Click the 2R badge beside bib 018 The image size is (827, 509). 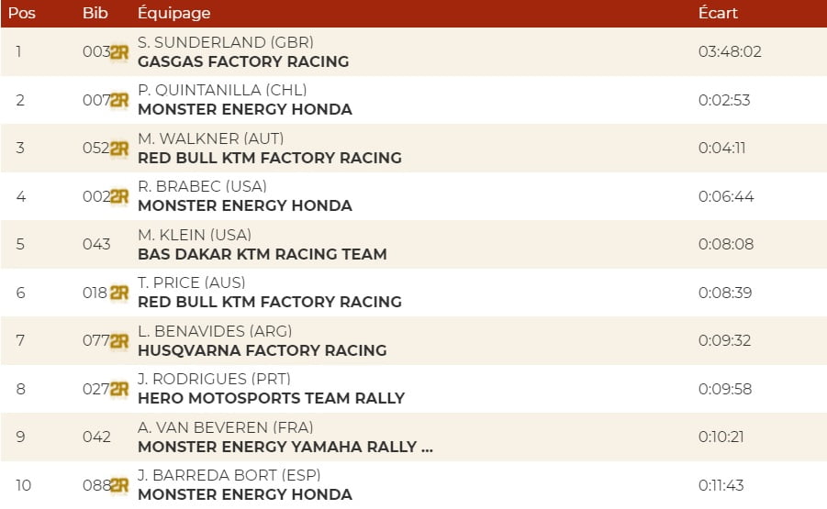point(119,293)
